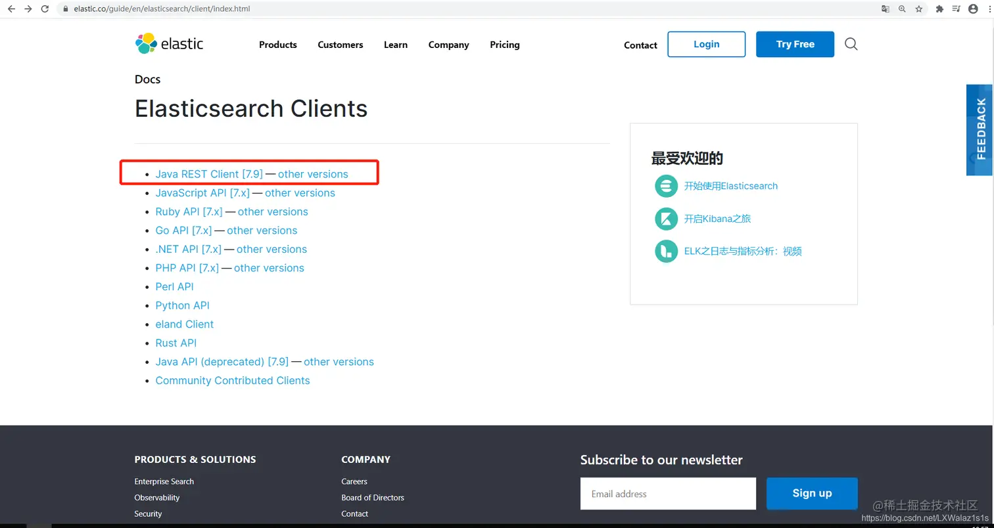
Task: Click the Docs breadcrumb link
Action: coord(147,79)
